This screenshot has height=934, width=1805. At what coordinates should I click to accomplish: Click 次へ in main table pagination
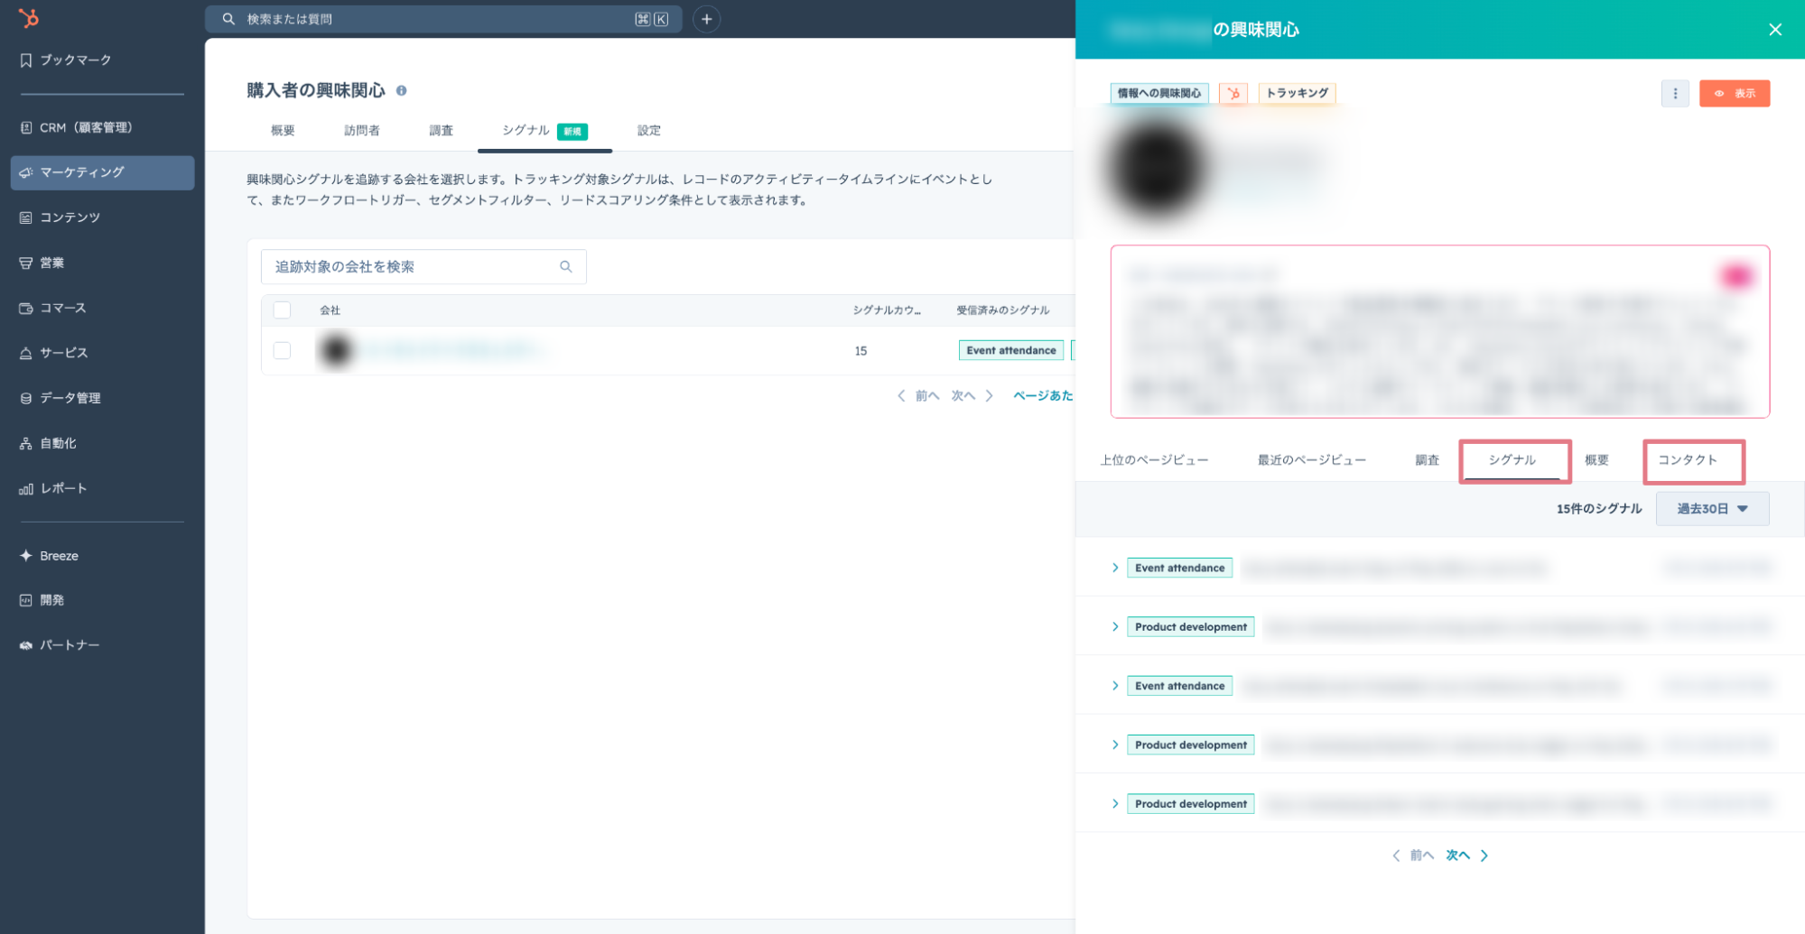click(972, 396)
